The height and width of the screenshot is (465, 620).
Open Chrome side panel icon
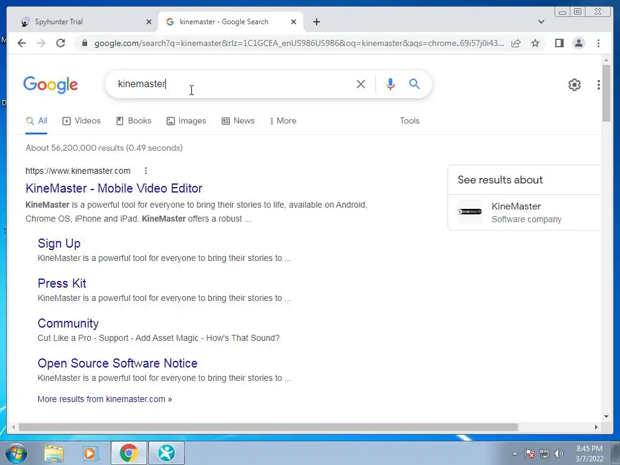coord(559,43)
